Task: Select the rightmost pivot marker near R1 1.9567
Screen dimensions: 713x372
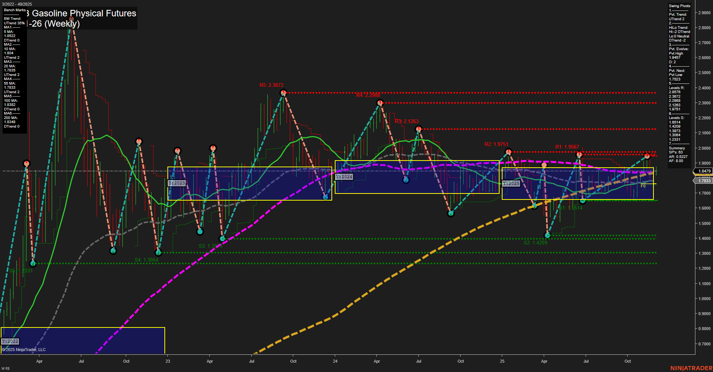Action: click(x=647, y=155)
